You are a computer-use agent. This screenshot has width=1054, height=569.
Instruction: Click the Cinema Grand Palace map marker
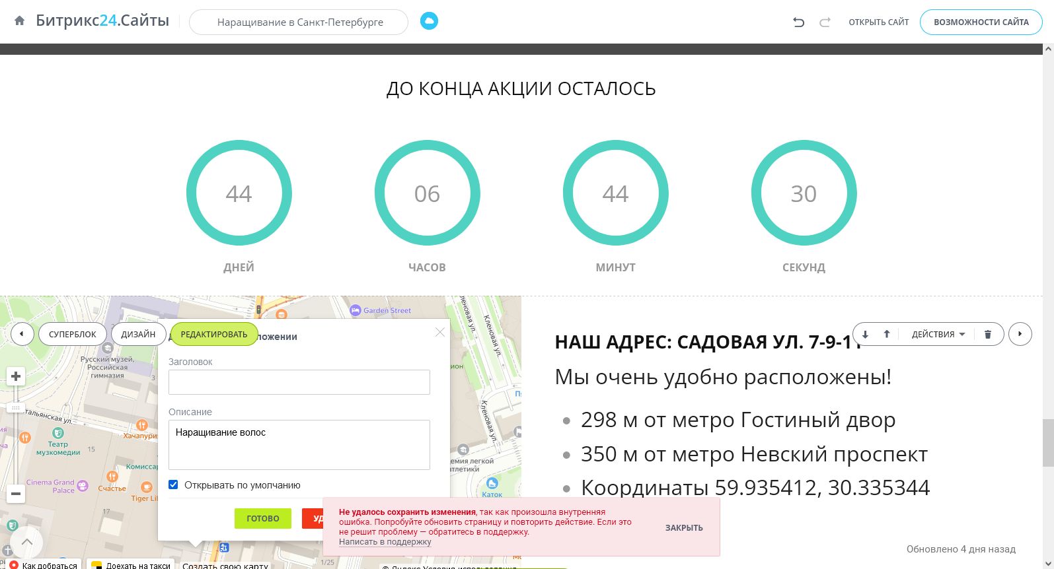[83, 486]
